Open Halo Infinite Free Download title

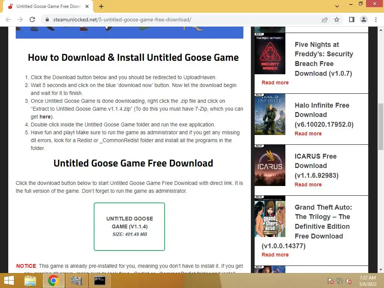(324, 115)
